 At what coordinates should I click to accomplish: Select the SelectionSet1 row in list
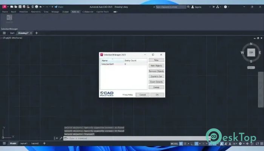124,64
